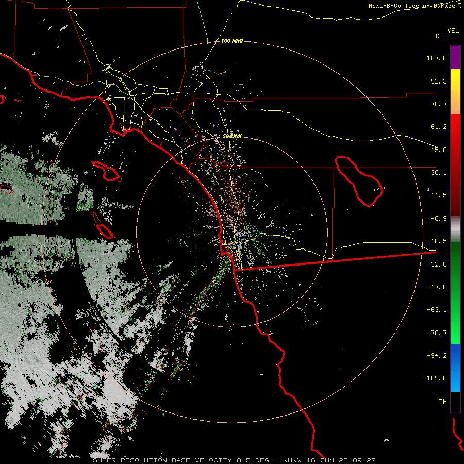This screenshot has width=464, height=464.
Task: Select the 45.6 velocity scale value
Action: [x=439, y=150]
